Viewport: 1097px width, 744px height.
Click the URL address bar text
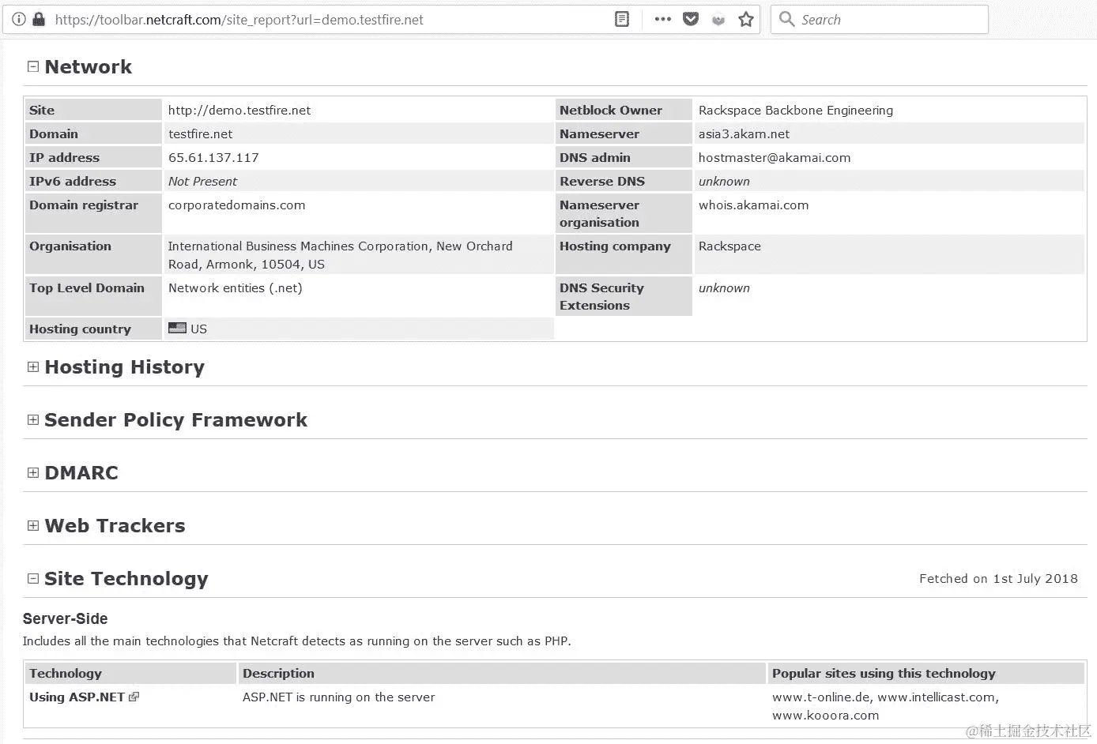tap(239, 20)
